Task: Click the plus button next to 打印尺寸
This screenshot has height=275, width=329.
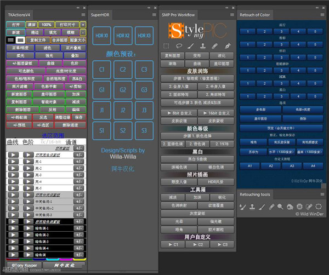Action: click(x=83, y=25)
